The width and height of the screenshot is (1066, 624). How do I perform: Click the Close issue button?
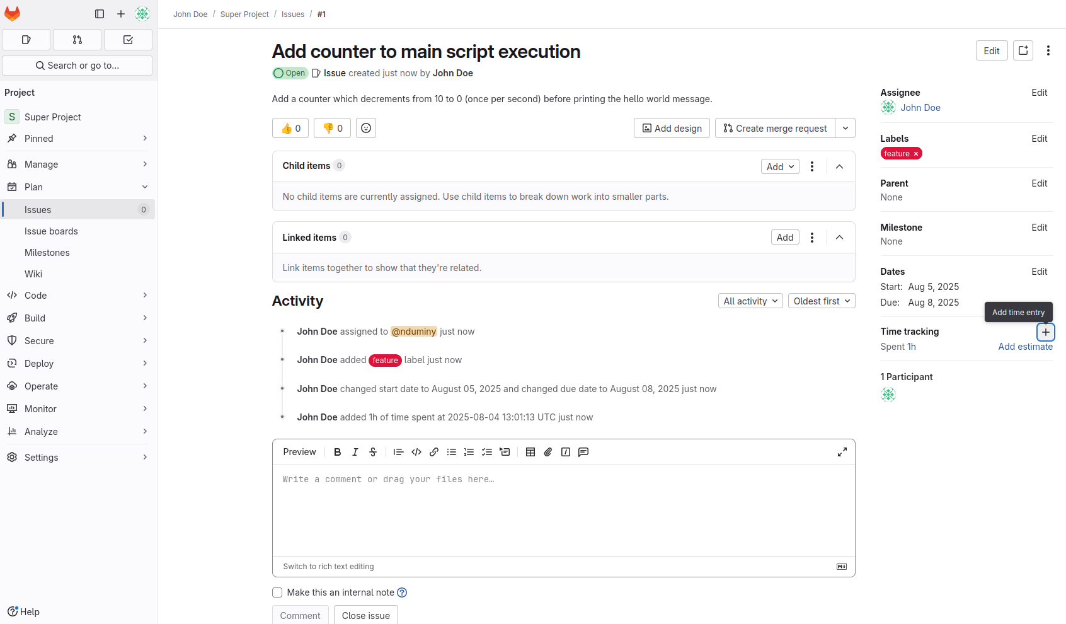pyautogui.click(x=366, y=616)
